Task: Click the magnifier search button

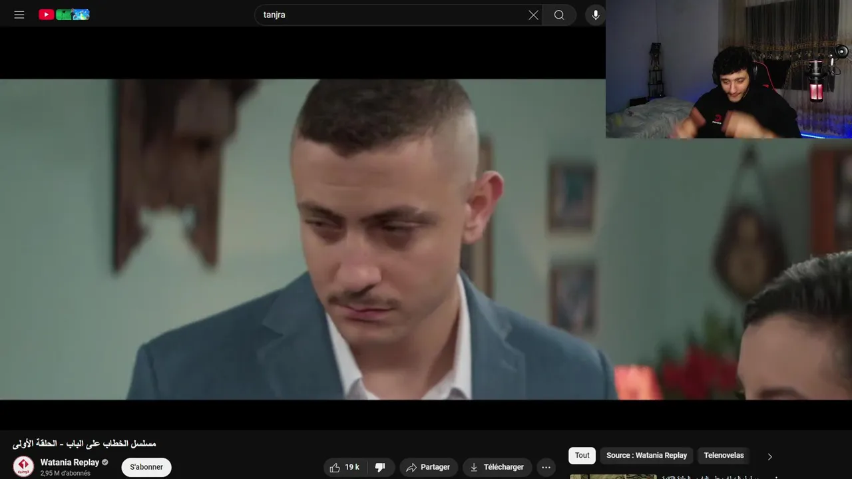Action: pyautogui.click(x=559, y=15)
